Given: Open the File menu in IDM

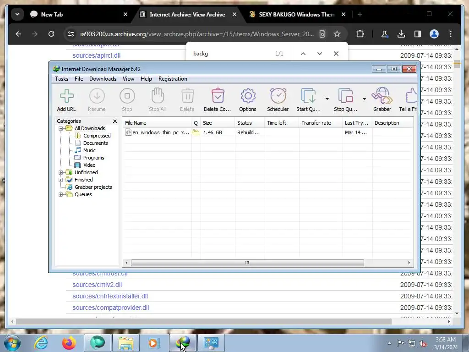Looking at the screenshot, I should tap(79, 79).
